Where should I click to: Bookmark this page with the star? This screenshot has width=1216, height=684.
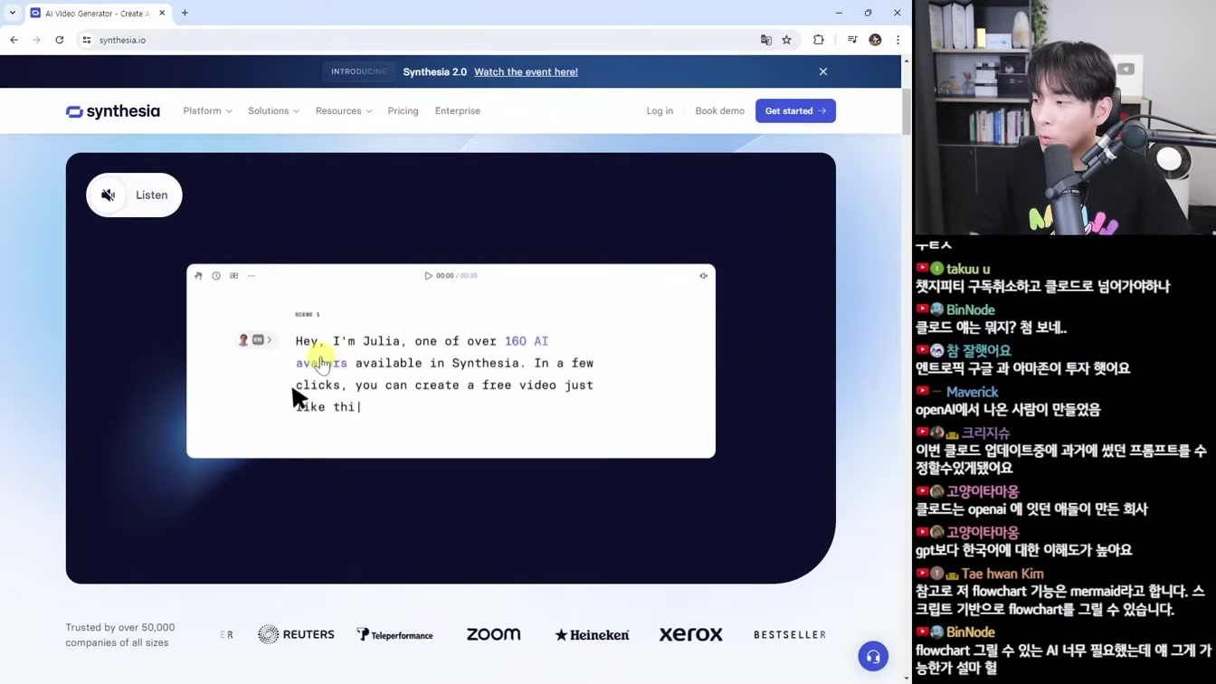tap(787, 40)
